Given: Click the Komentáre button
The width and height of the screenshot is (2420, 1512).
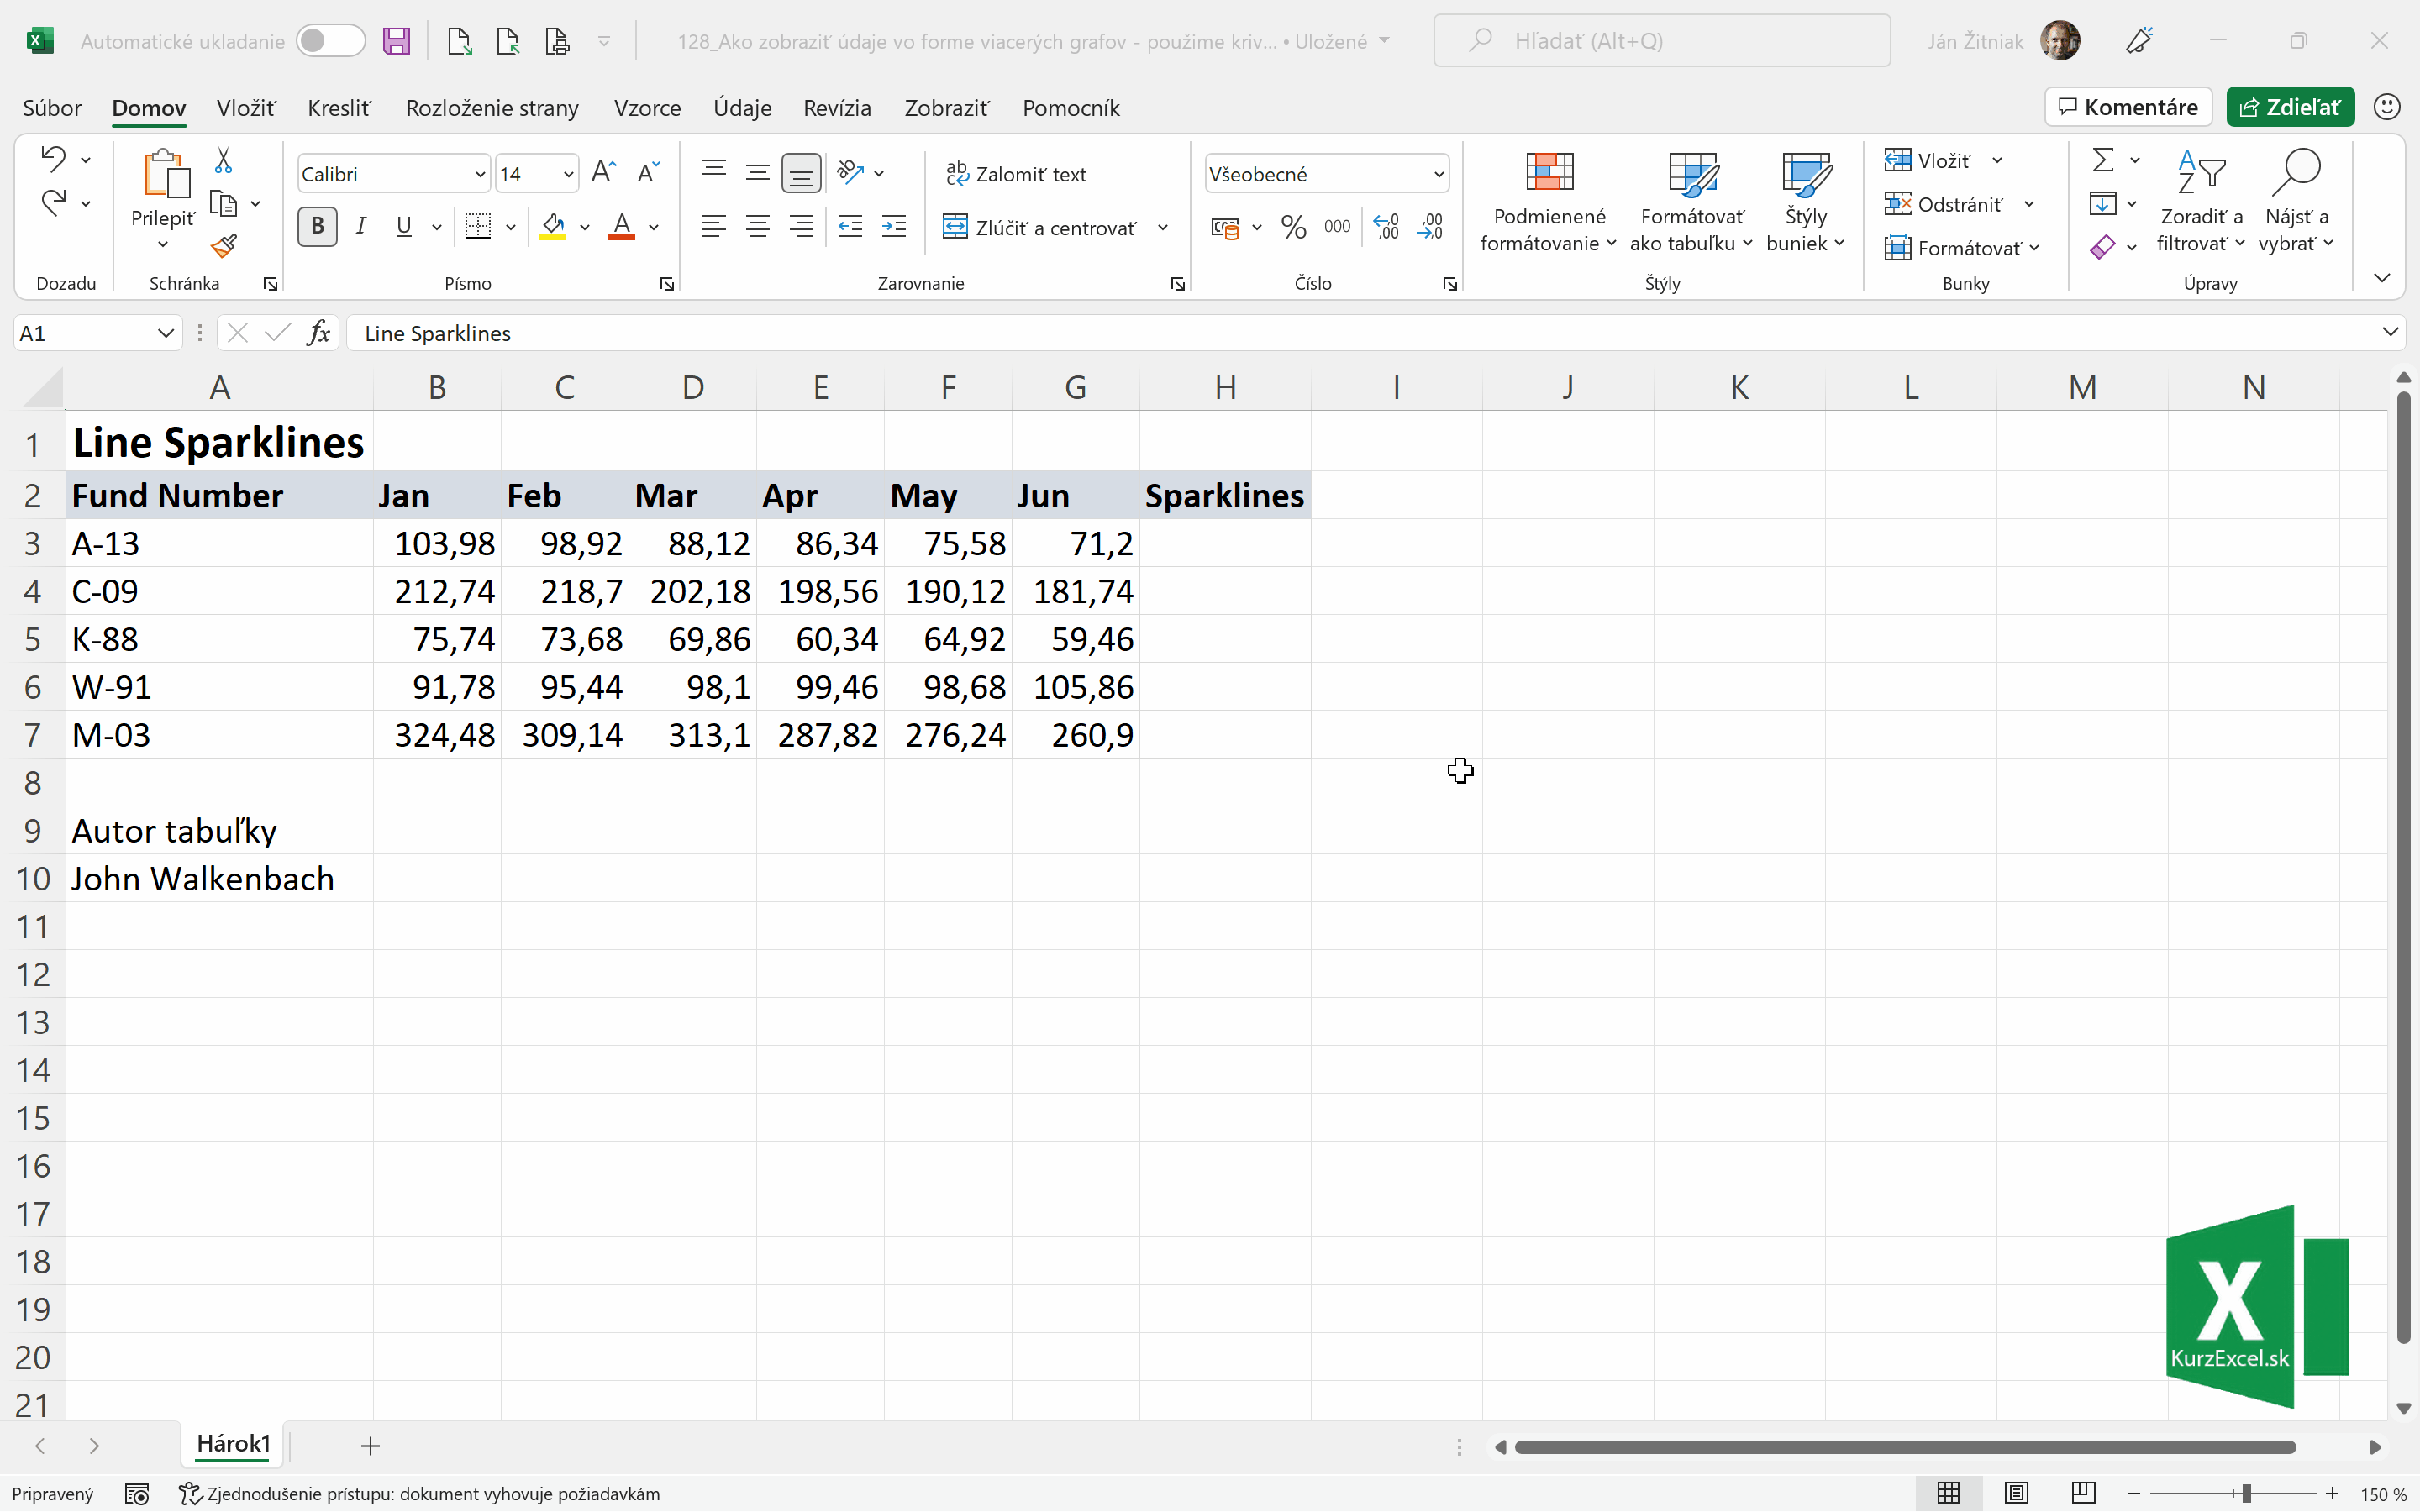Looking at the screenshot, I should point(2128,107).
